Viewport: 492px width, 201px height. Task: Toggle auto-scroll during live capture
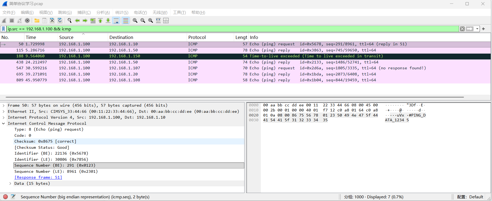(116, 21)
